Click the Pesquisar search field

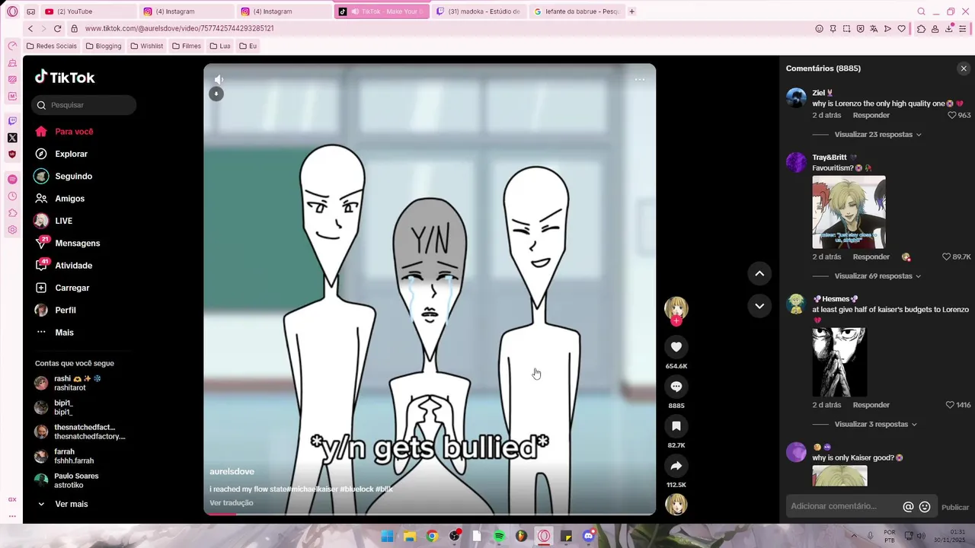[x=84, y=105]
